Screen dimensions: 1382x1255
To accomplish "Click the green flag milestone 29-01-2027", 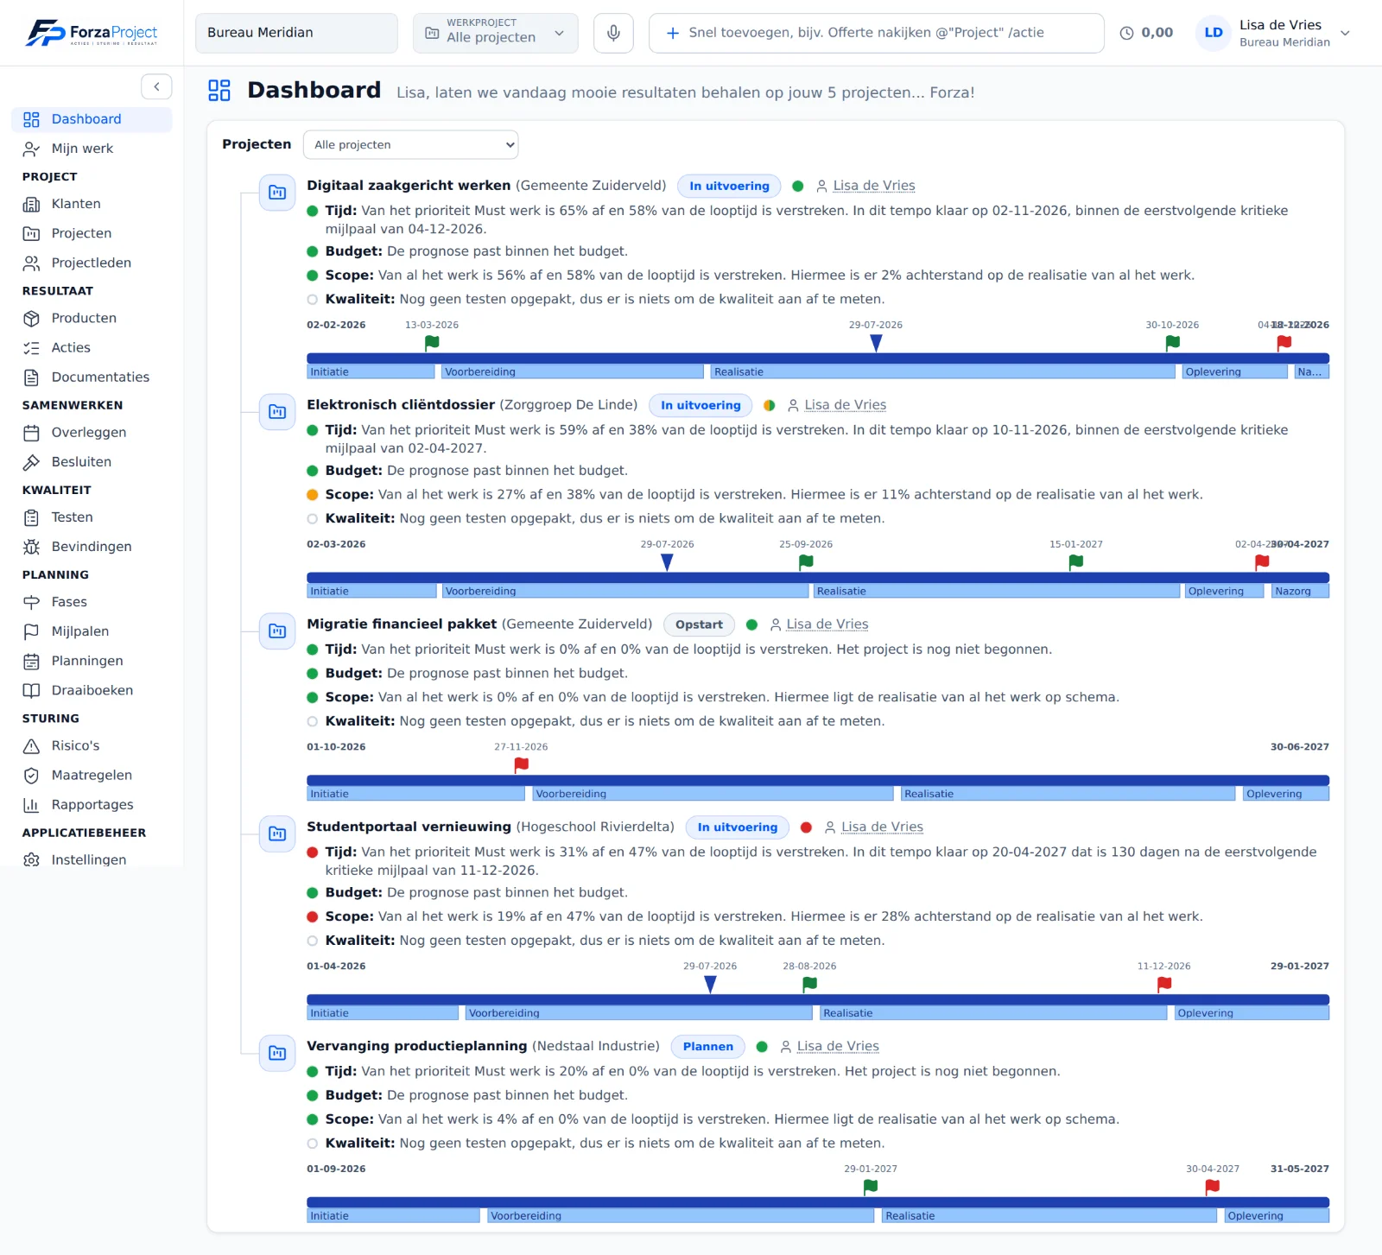I will (871, 1187).
